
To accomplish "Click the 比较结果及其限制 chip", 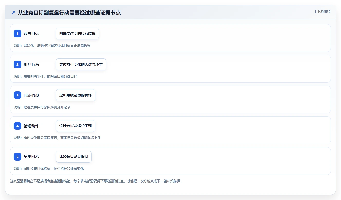I will click(74, 157).
